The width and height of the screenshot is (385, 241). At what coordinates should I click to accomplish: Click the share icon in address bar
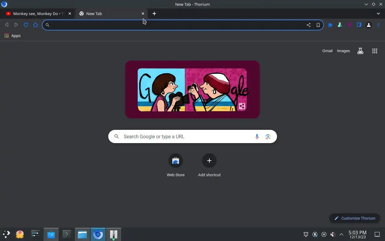[x=309, y=25]
